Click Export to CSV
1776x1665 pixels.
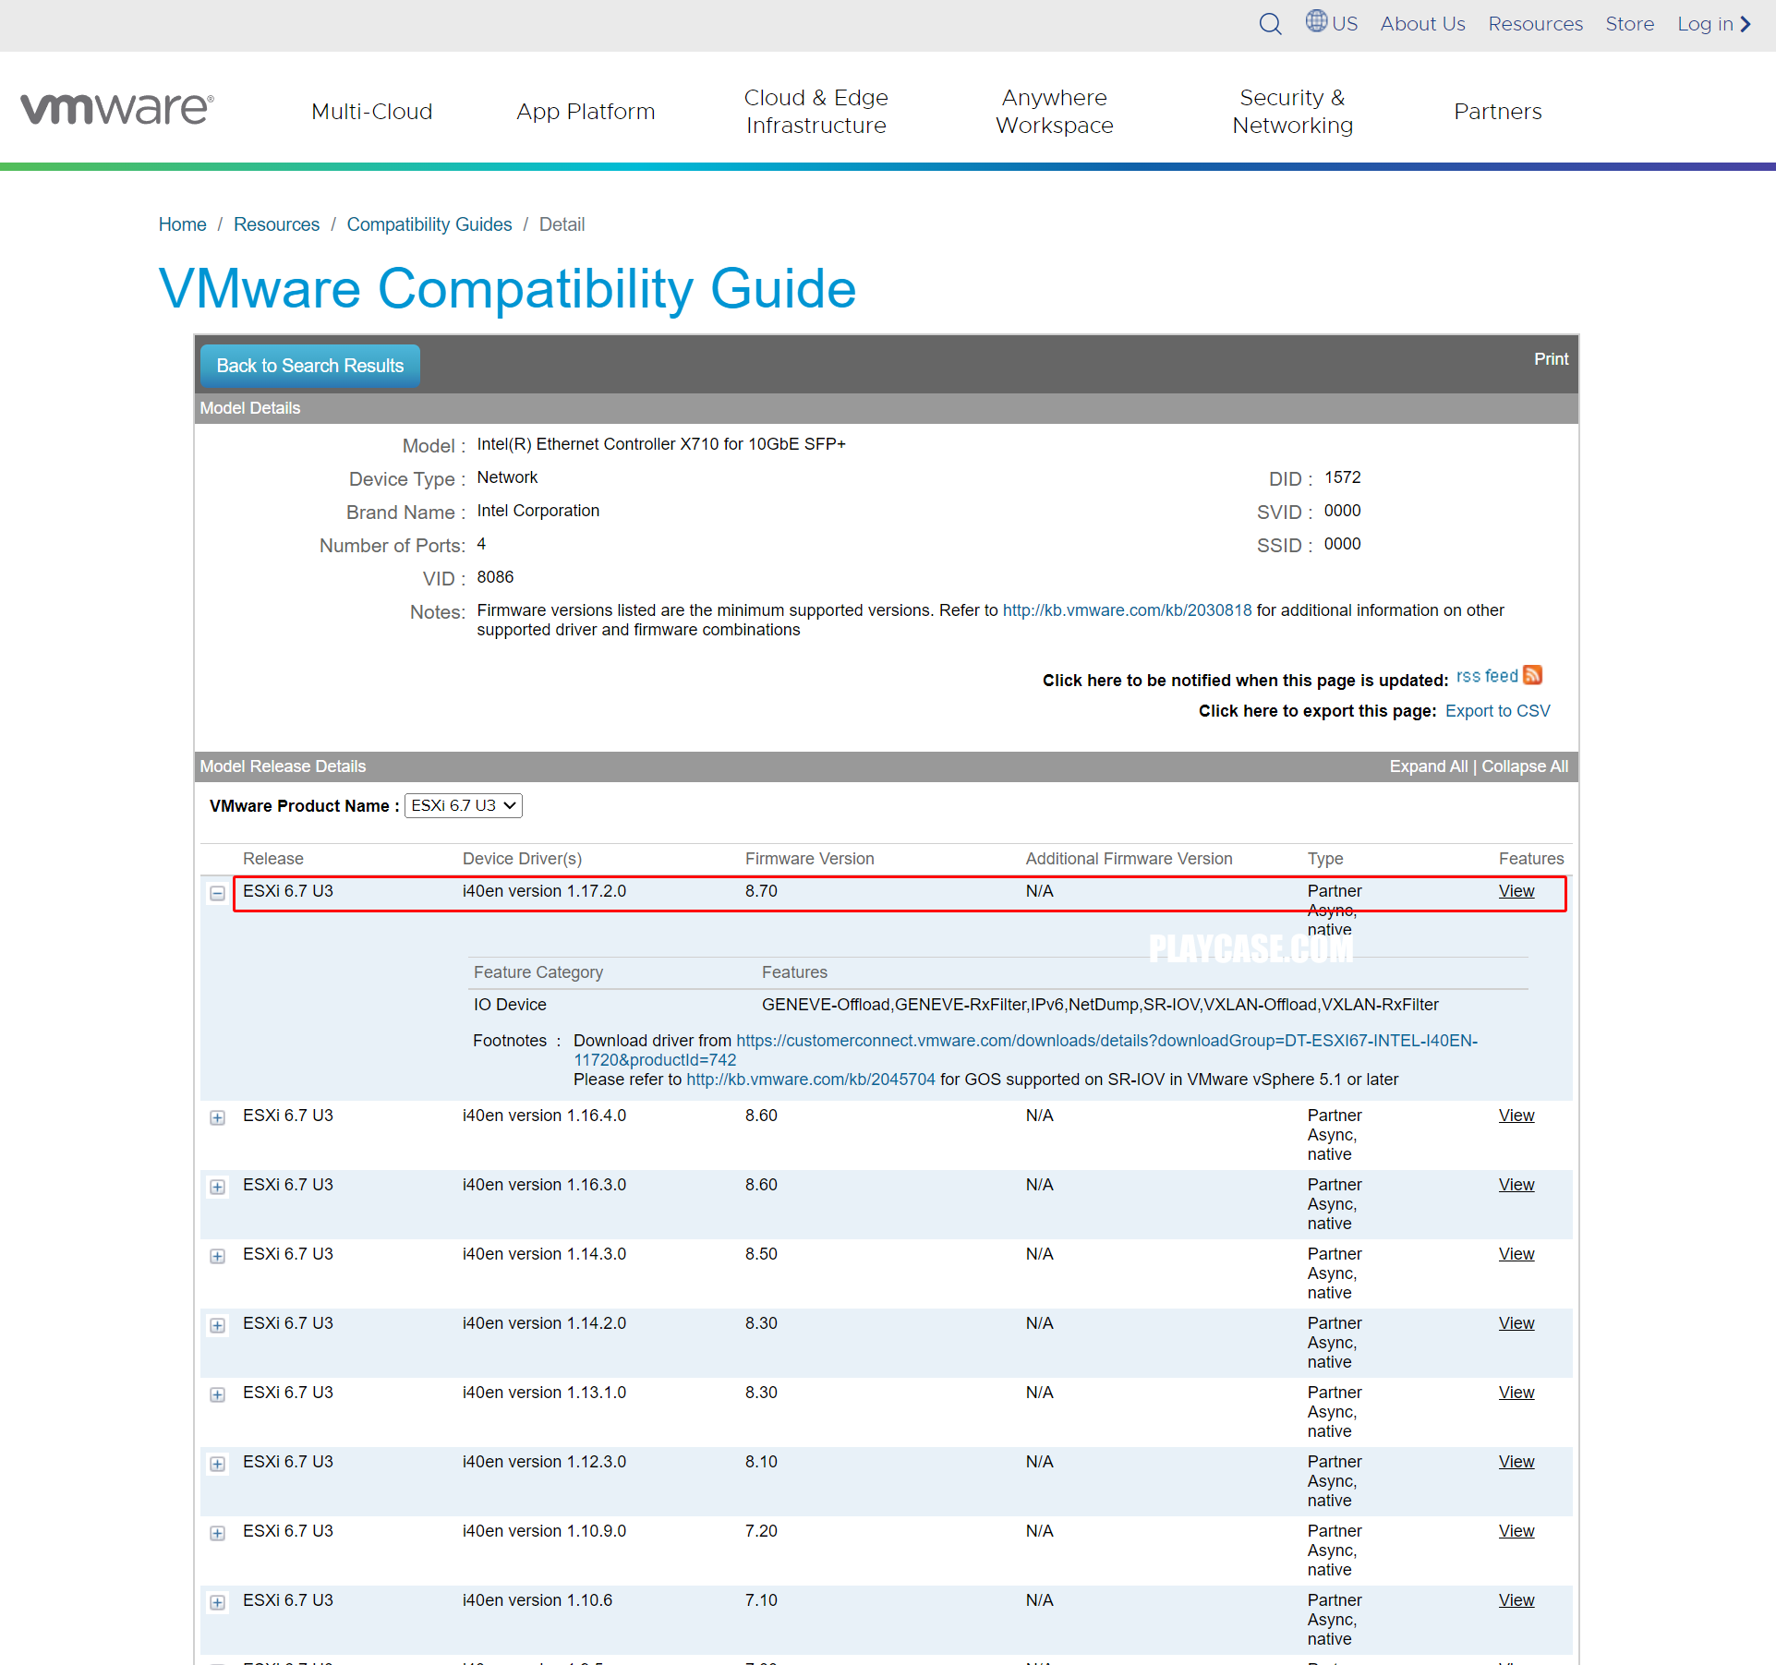pyautogui.click(x=1497, y=711)
